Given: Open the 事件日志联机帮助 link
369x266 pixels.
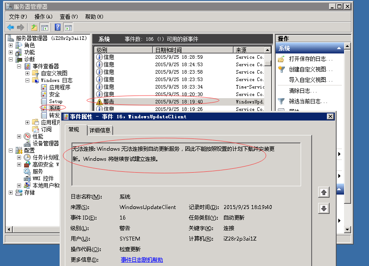Looking at the screenshot, I should (x=142, y=260).
